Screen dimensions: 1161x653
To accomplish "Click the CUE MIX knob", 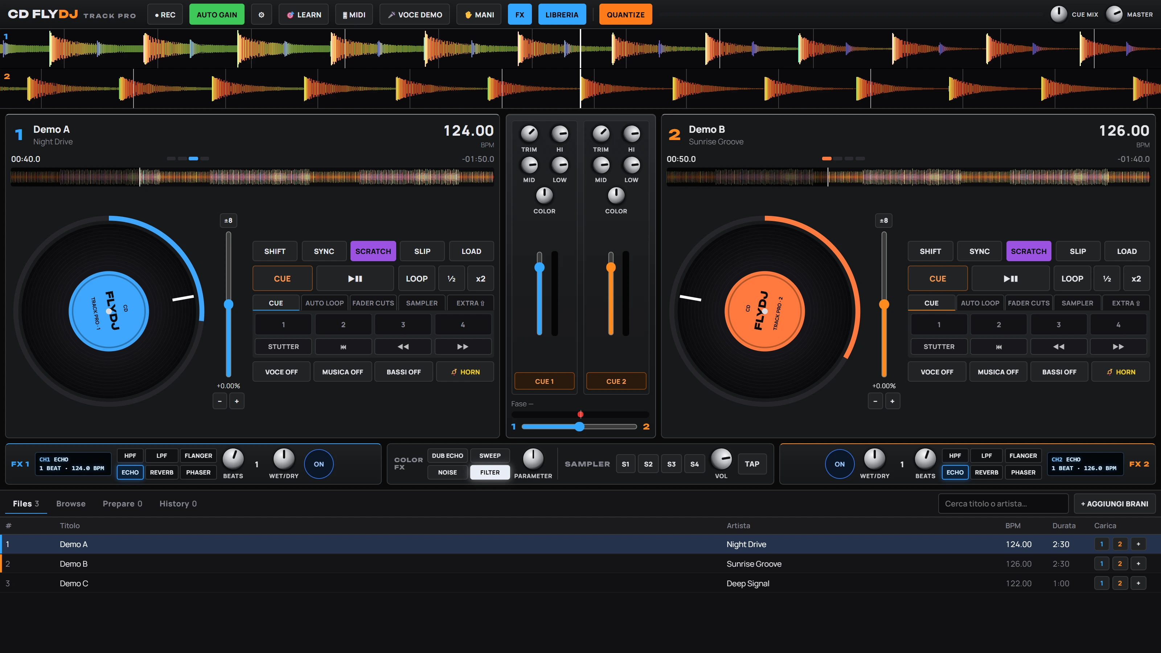I will pyautogui.click(x=1059, y=14).
